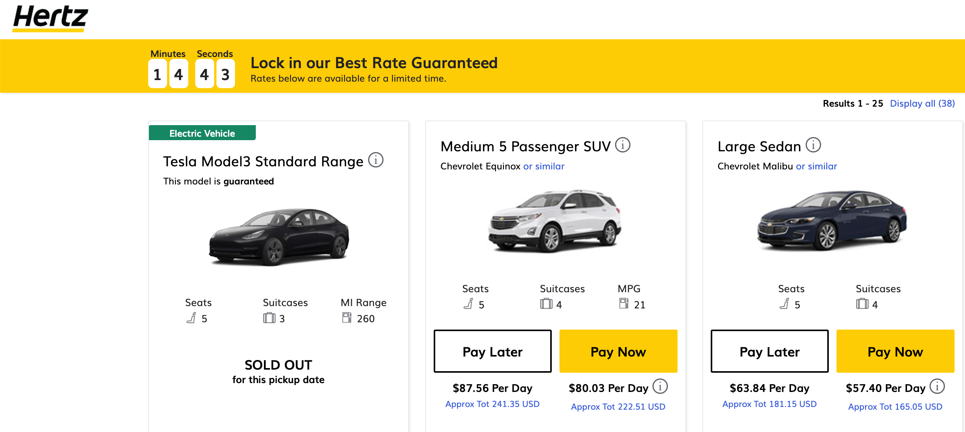Click the black Tesla Model 3 image
This screenshot has height=432, width=965.
coord(279,237)
